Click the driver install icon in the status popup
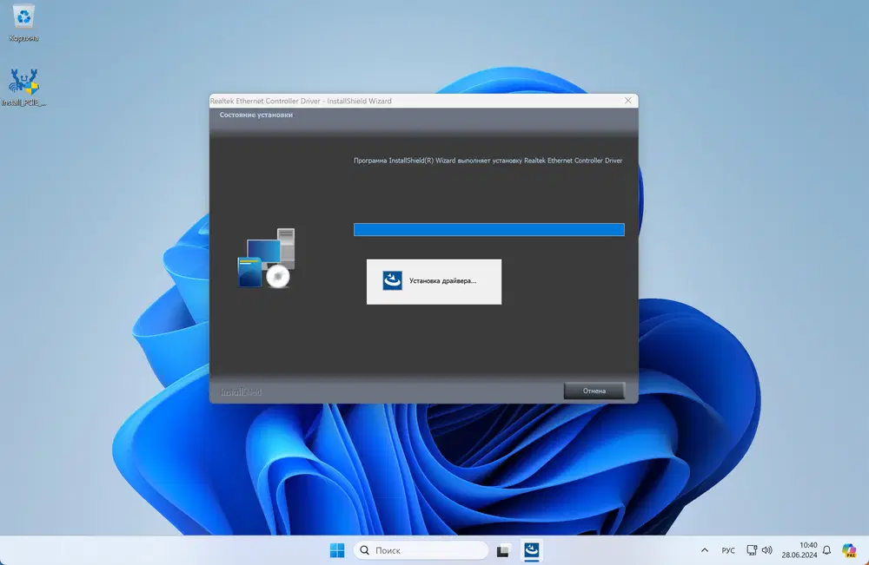This screenshot has width=869, height=565. click(393, 280)
